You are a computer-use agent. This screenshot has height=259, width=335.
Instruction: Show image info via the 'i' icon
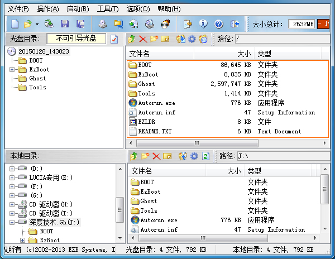click(203, 24)
